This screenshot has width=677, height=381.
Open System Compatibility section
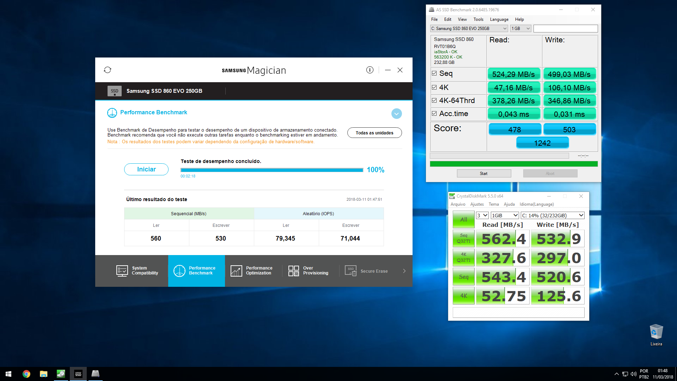click(138, 271)
